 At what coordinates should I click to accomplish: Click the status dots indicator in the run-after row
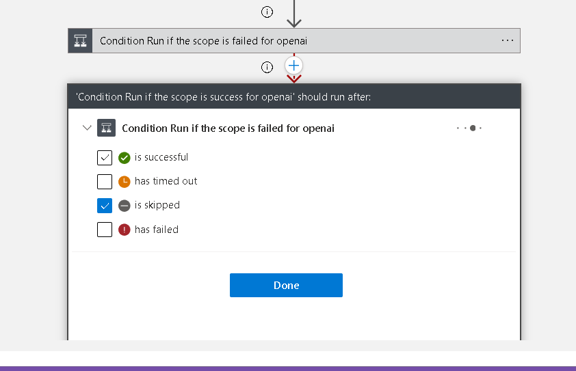469,128
